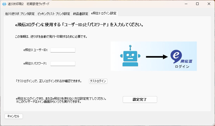This screenshot has width=215, height=126.
Task: Click the e飛伝III ログイン logo
Action: [181, 59]
